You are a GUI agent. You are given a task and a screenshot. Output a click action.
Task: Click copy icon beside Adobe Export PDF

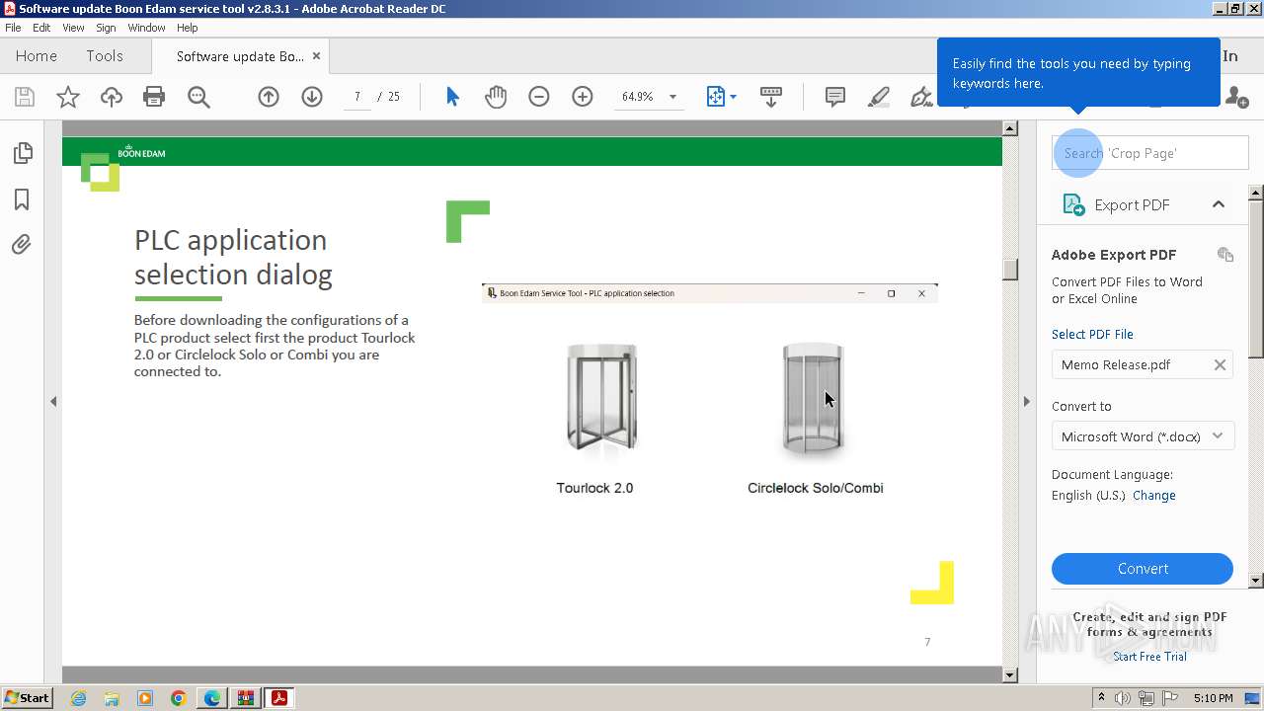point(1225,255)
